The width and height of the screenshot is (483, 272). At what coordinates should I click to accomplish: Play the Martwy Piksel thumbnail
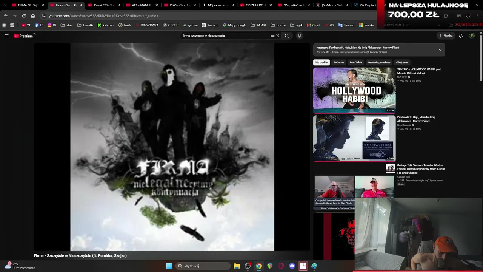coord(354,138)
